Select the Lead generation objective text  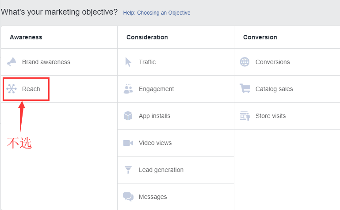click(161, 170)
